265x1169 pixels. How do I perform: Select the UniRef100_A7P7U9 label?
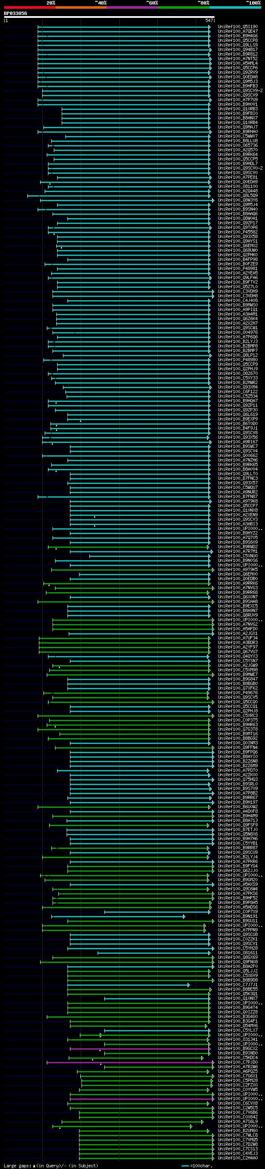click(x=237, y=100)
